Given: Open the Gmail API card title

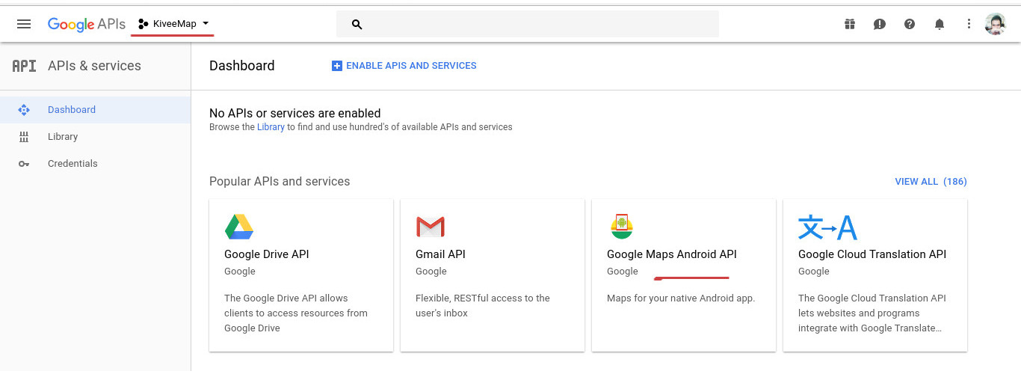Looking at the screenshot, I should pos(440,254).
